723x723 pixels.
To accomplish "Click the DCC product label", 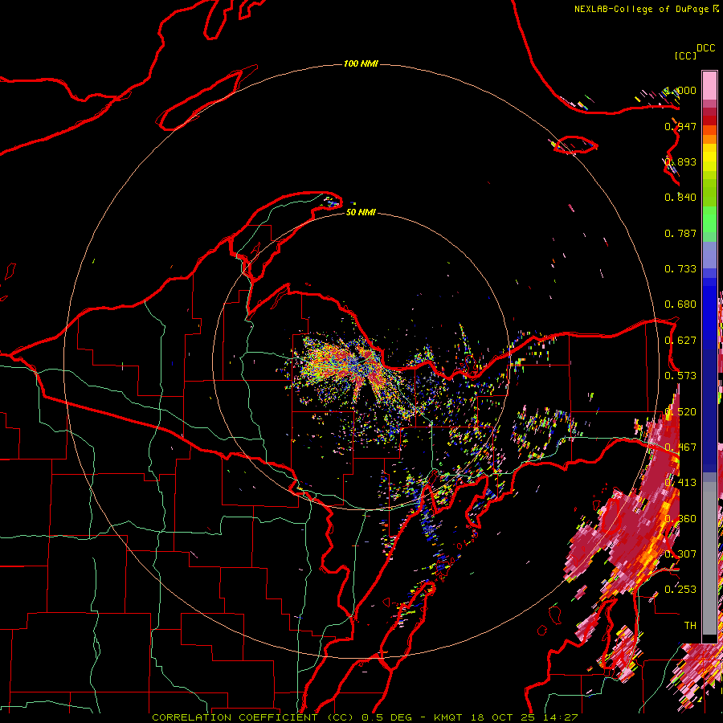I will click(706, 48).
